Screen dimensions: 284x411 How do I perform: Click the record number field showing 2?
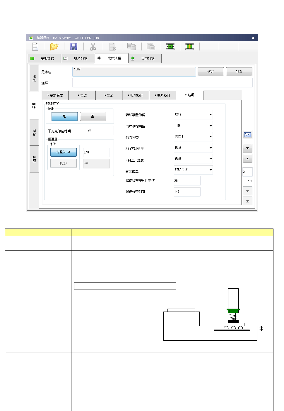tap(247, 172)
